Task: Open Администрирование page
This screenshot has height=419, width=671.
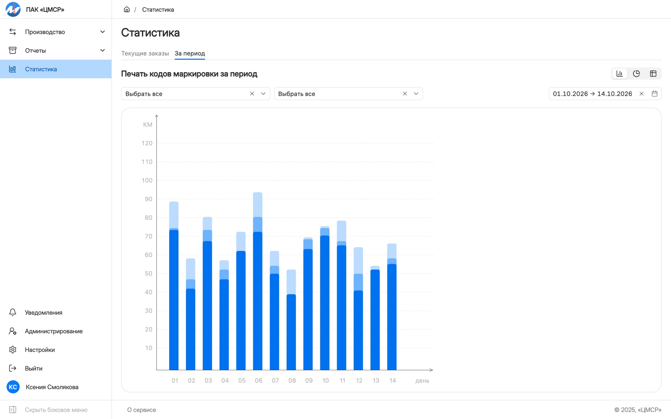Action: [56, 331]
